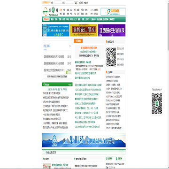Image resolution: width=169 pixels, height=169 pixels.
Task: Click the floating QR code by the scrollbar
Action: click(157, 104)
